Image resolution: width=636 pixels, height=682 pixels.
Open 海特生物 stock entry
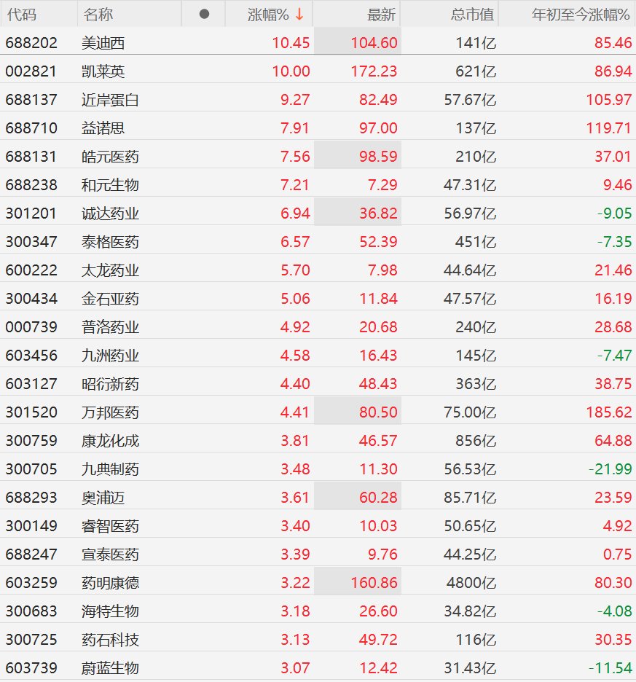tap(110, 611)
